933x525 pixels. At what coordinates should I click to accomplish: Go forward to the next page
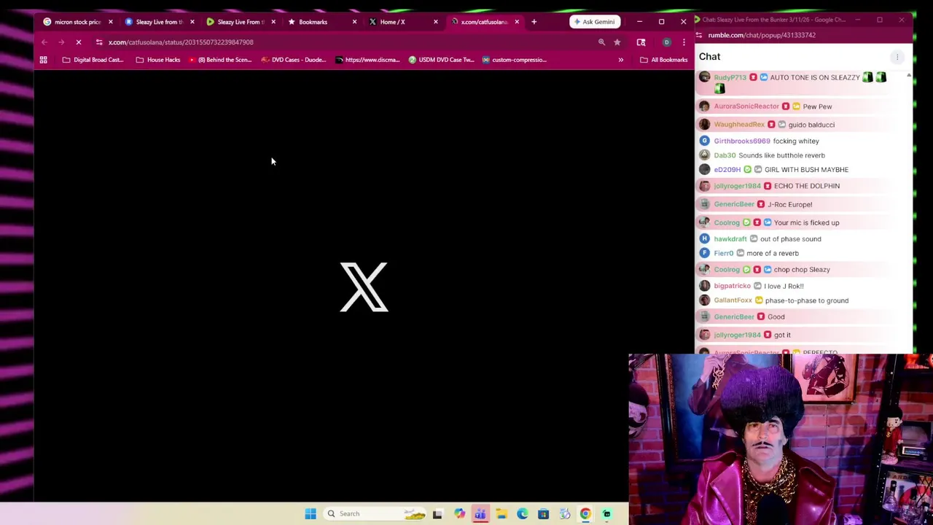coord(61,42)
